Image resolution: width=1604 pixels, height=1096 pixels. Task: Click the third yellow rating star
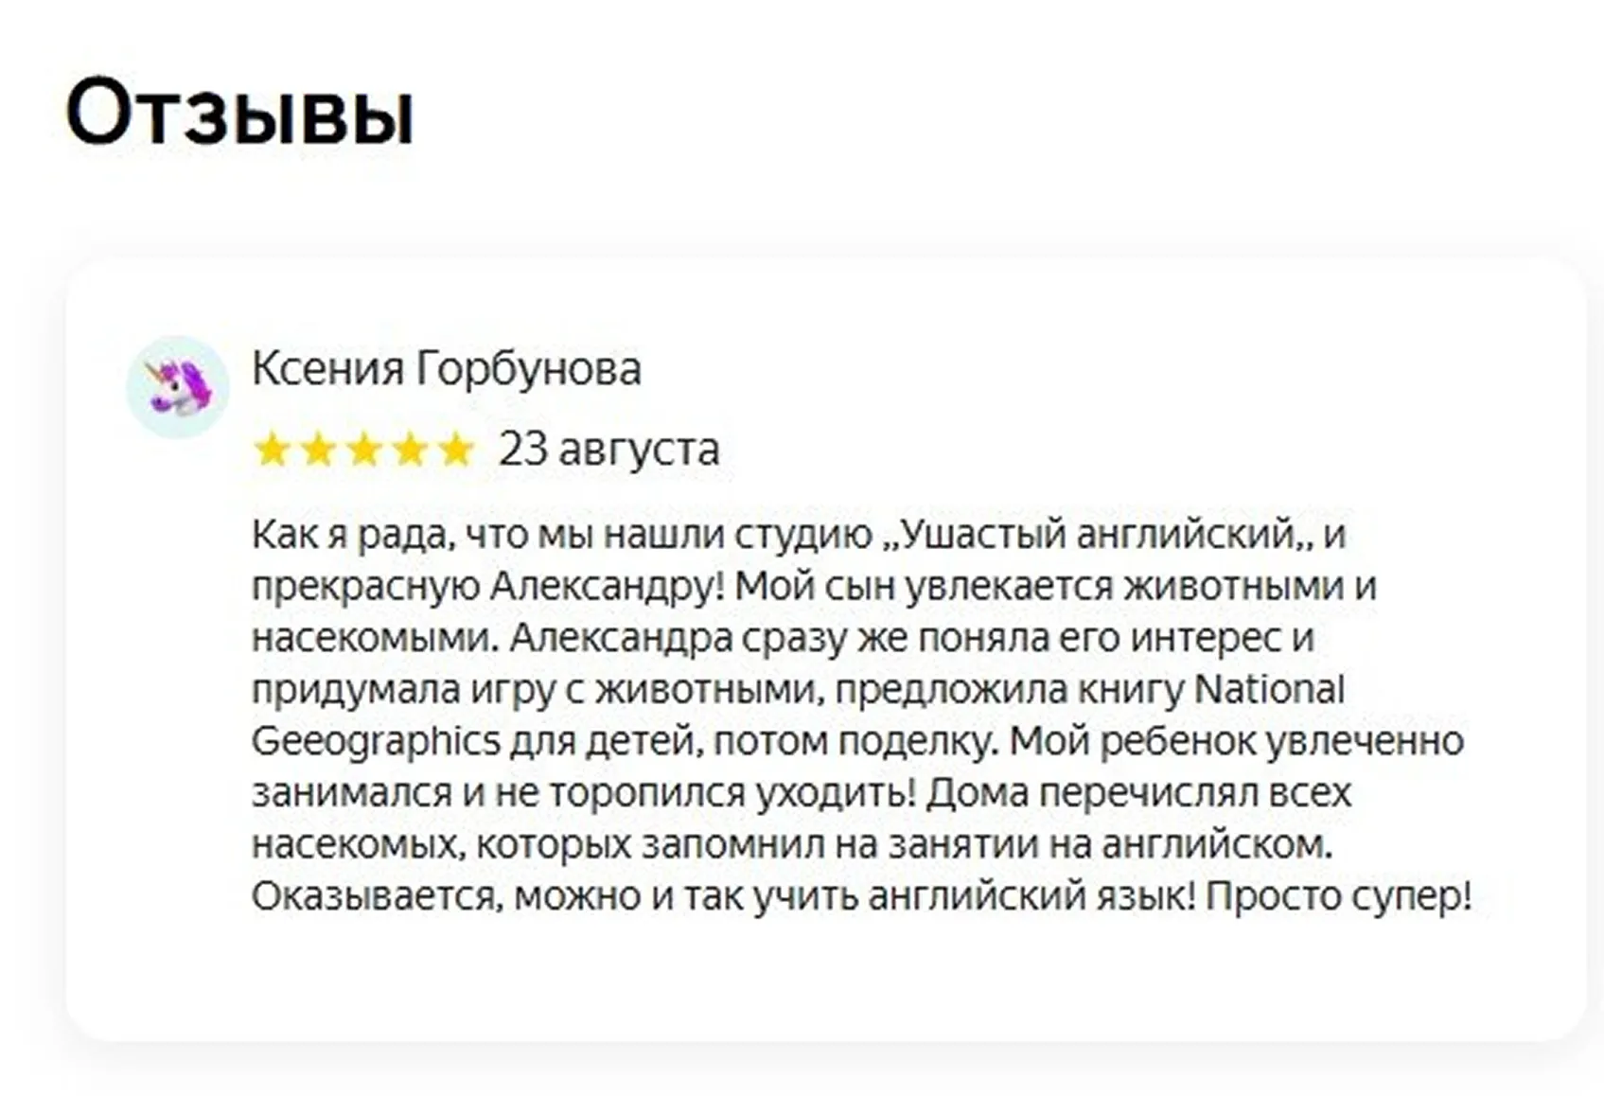click(x=364, y=450)
